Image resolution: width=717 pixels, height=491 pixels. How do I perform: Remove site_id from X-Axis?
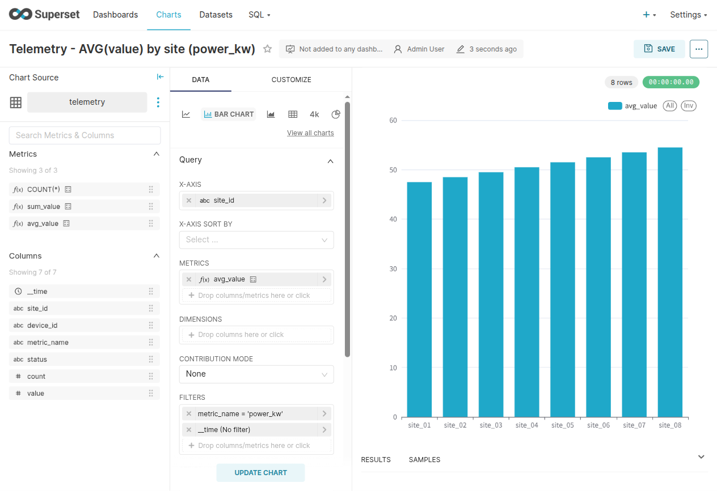(189, 200)
